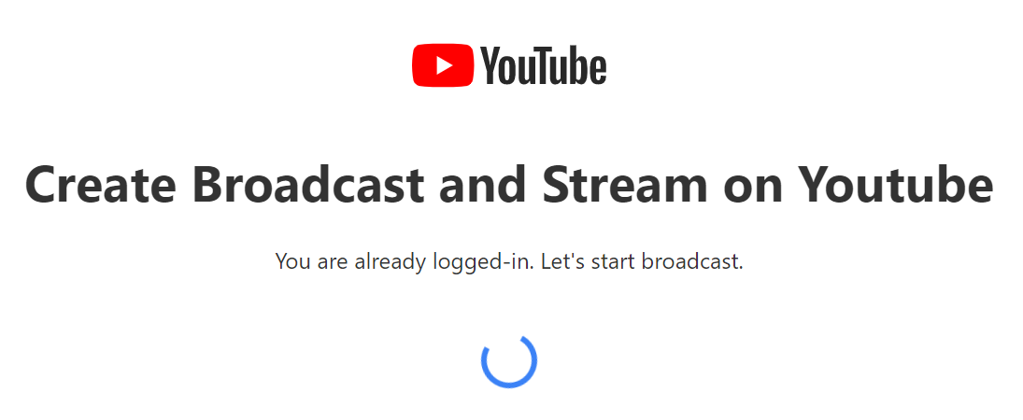Click the 'You' part of YouTube wordmark
1023x420 pixels.
506,64
